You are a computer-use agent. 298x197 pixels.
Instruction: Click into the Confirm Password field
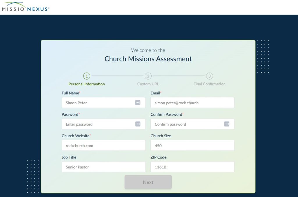pyautogui.click(x=186, y=124)
